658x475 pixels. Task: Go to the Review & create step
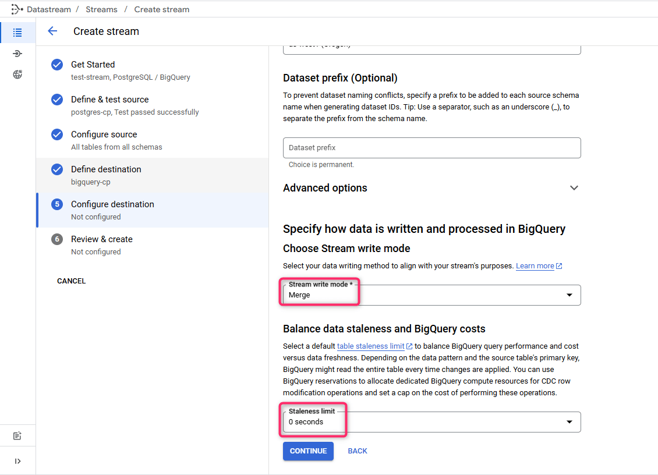(153, 245)
